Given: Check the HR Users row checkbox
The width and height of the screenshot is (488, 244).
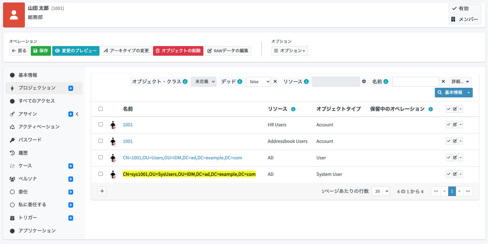Looking at the screenshot, I should pyautogui.click(x=100, y=124).
